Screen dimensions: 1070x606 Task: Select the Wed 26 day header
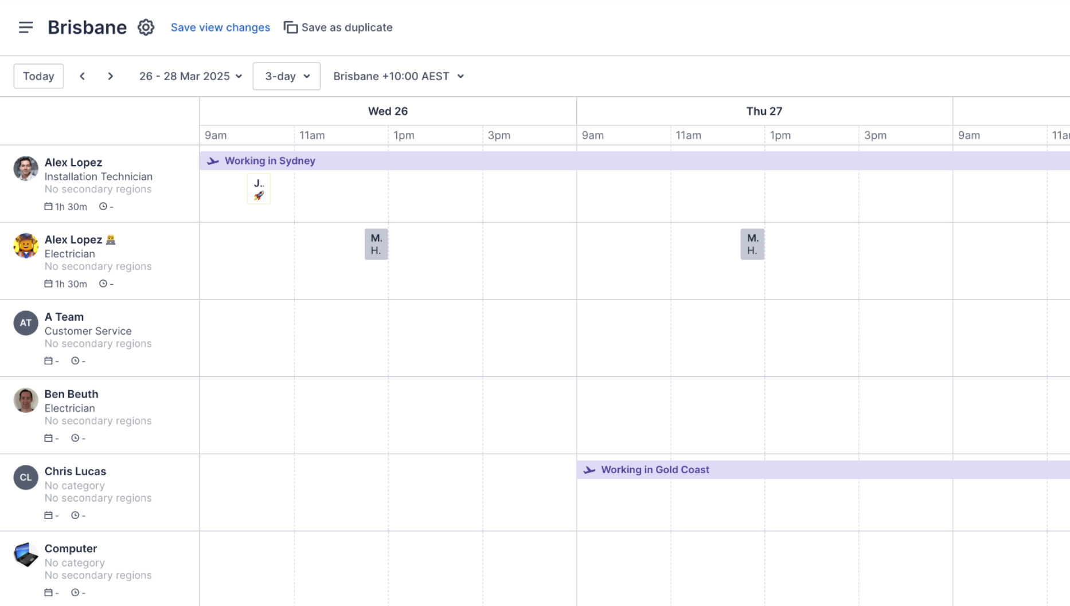point(388,111)
